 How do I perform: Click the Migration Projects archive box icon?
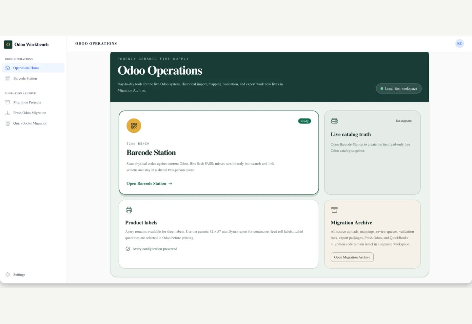pyautogui.click(x=8, y=102)
